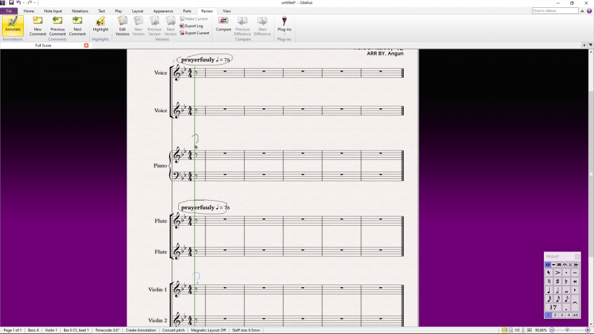This screenshot has width=594, height=334.
Task: Select the prayerfuuly tempo marking above Voice
Action: [x=205, y=59]
